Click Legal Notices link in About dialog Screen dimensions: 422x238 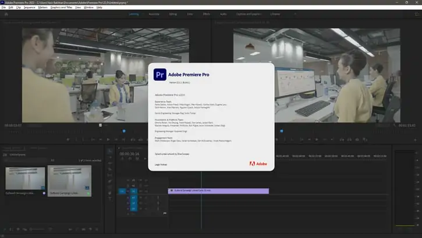point(161,164)
